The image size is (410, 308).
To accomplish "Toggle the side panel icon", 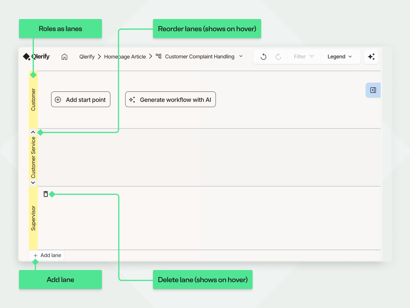I will (x=373, y=90).
